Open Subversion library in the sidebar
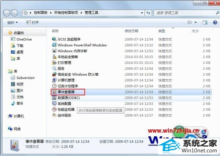The image size is (220, 156). [25, 78]
